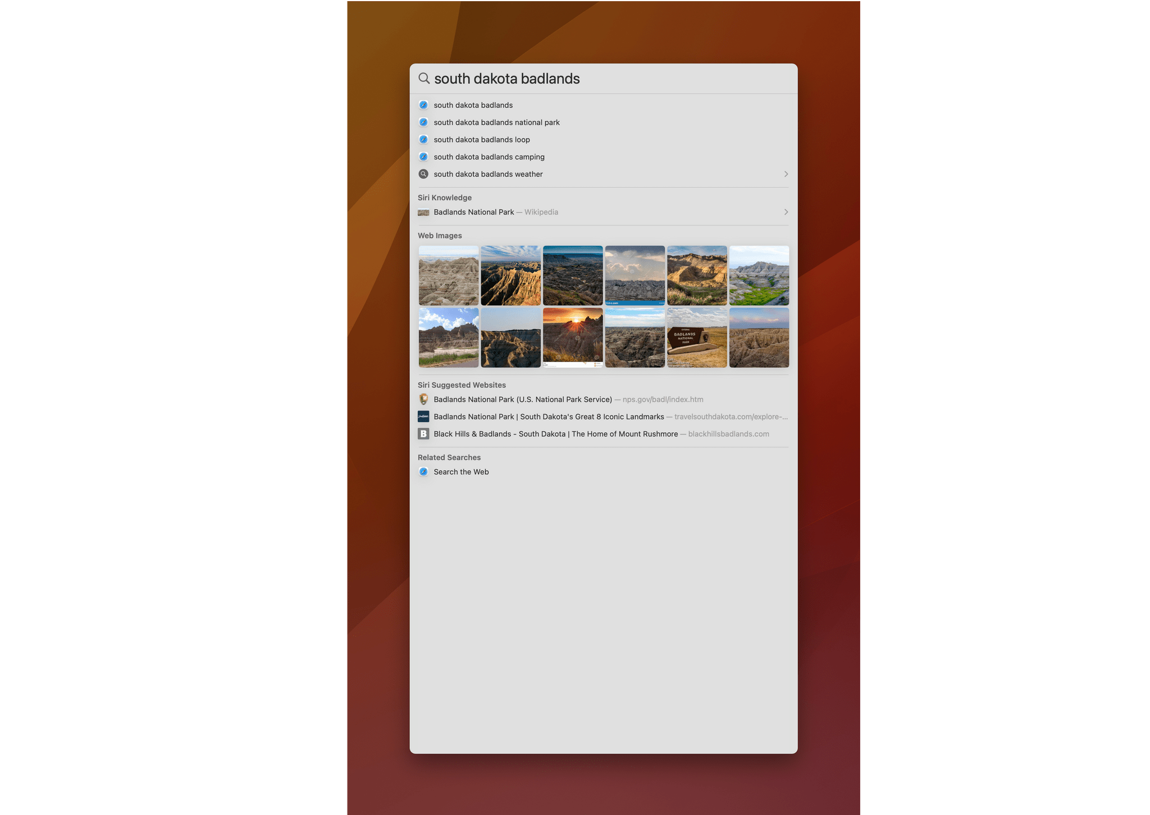Open web image of eroded hills at dusk
The width and height of the screenshot is (1150, 815).
click(x=759, y=338)
